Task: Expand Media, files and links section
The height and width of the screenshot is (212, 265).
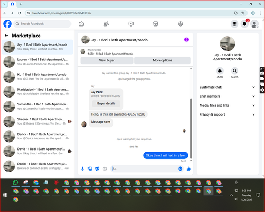Action: [x=227, y=105]
